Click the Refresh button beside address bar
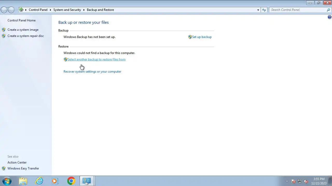 264,10
